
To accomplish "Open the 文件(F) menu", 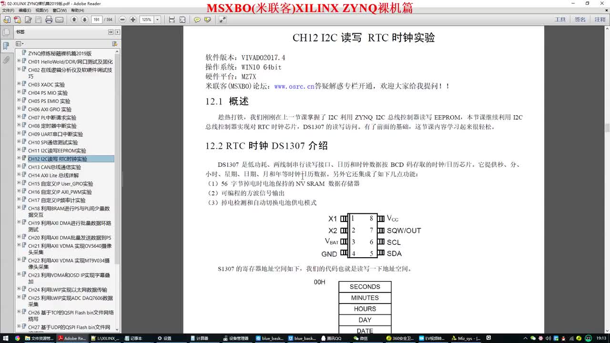I will pyautogui.click(x=8, y=10).
